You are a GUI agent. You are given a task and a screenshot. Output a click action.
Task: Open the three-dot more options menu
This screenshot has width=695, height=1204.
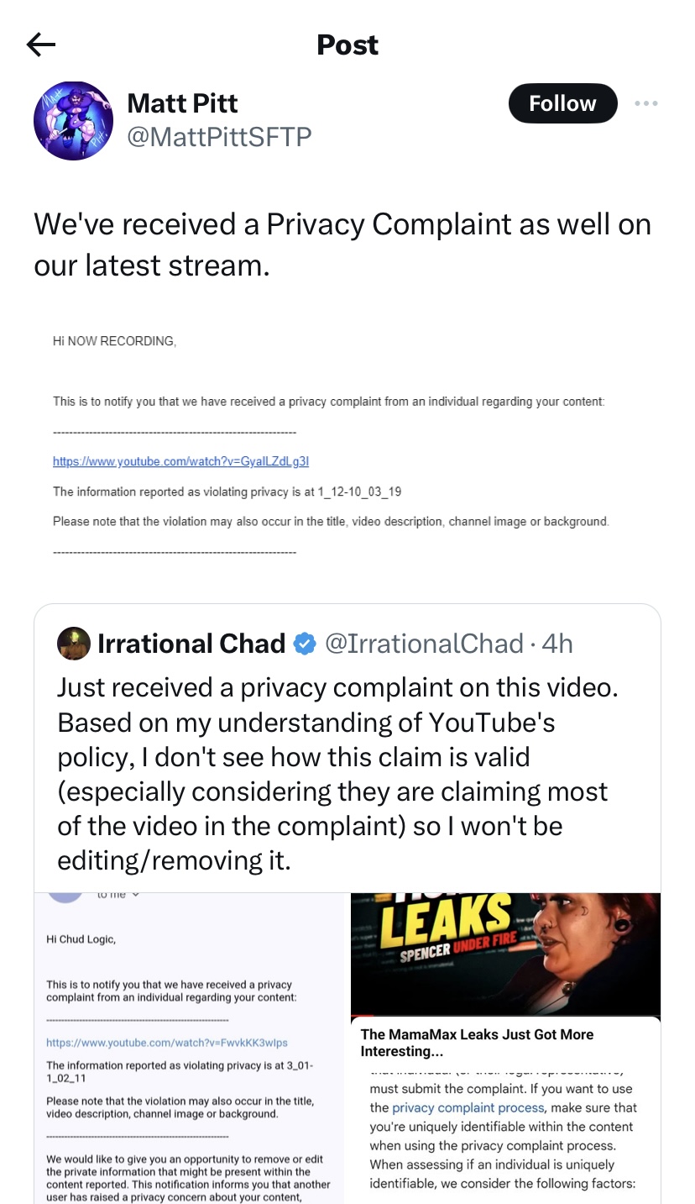point(645,103)
